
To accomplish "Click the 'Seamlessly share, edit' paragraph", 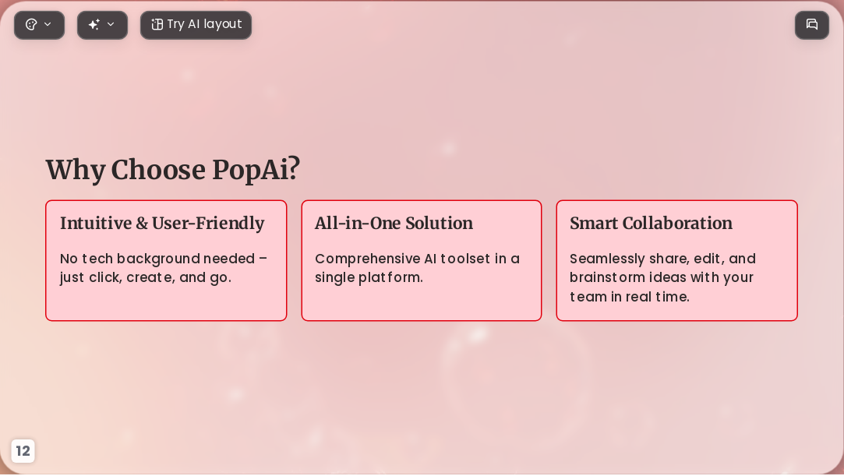I will click(662, 277).
